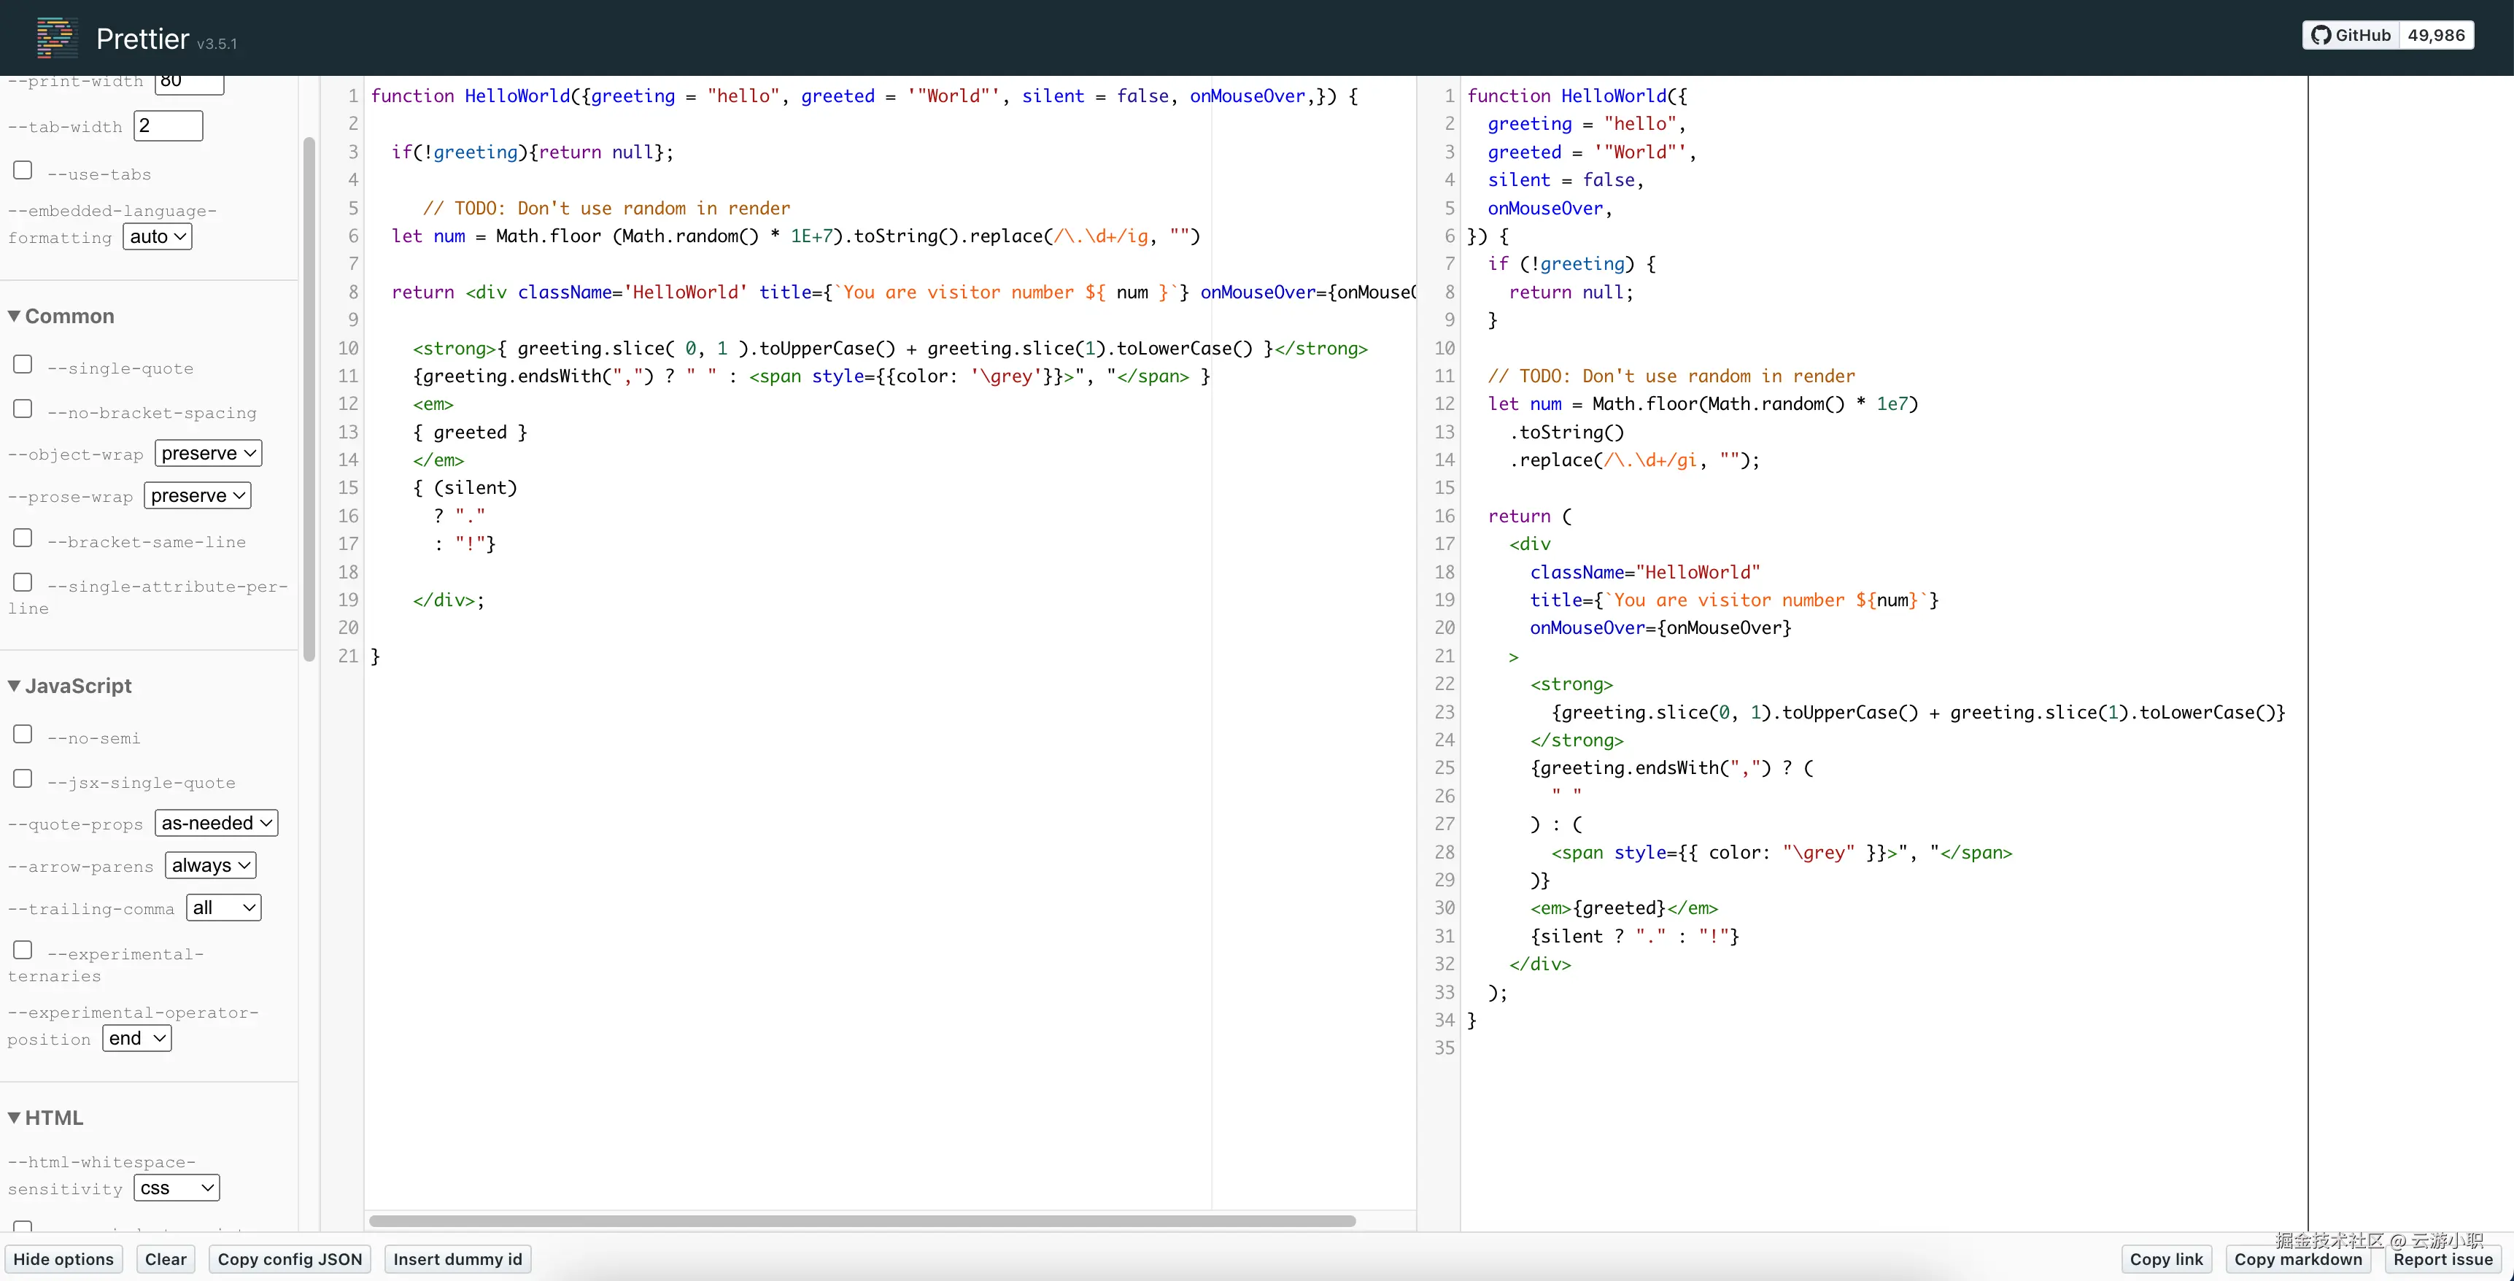Viewport: 2514px width, 1281px height.
Task: Click the input editor horizontal scrollbar
Action: [x=862, y=1221]
